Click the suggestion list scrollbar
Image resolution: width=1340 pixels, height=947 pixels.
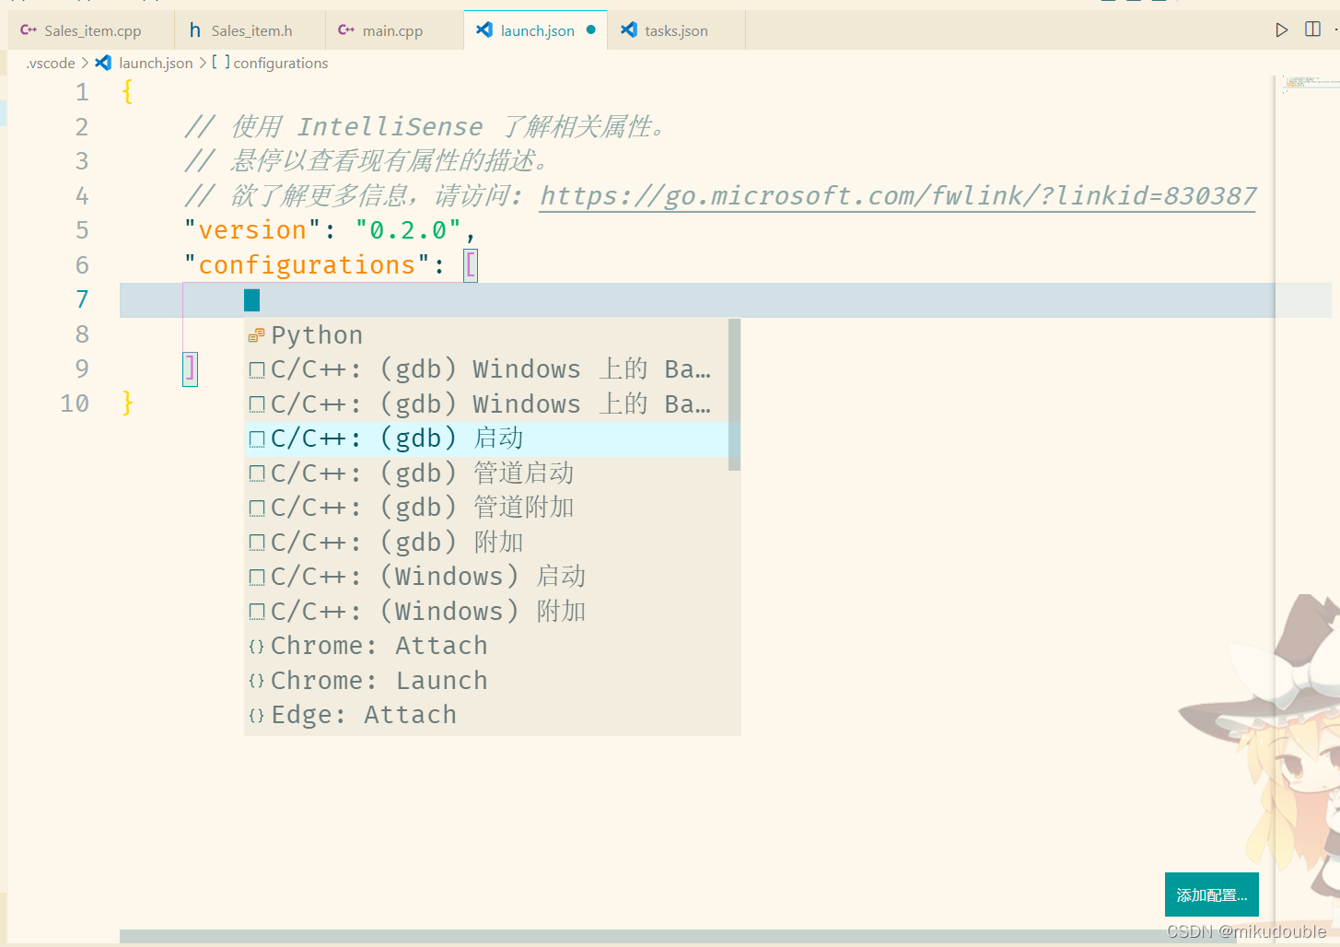734,394
